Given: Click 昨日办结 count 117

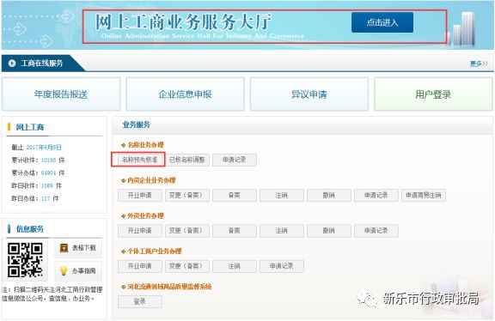Looking at the screenshot, I should [x=46, y=198].
